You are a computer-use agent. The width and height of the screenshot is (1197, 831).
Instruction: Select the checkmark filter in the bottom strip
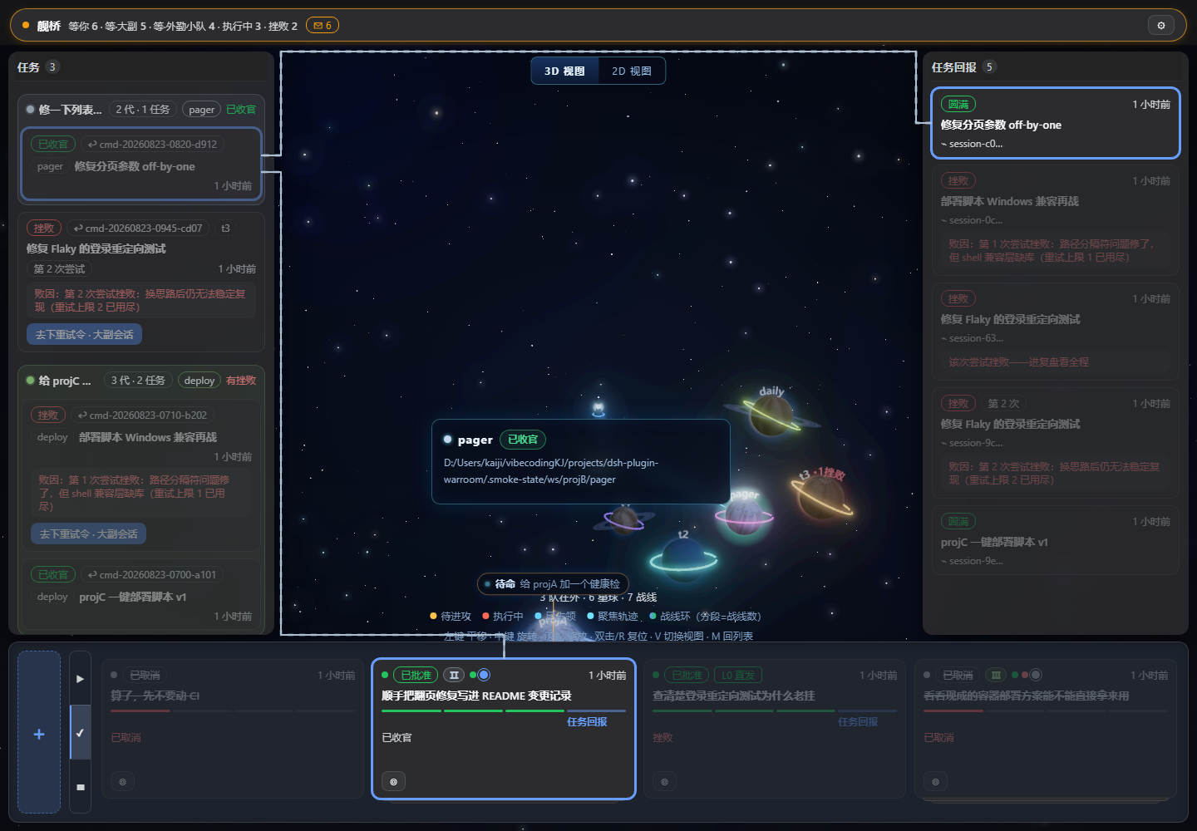[x=80, y=732]
